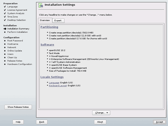This screenshot has width=168, height=126.
Task: Click the 'Text Mode' software entry
Action: point(54,53)
